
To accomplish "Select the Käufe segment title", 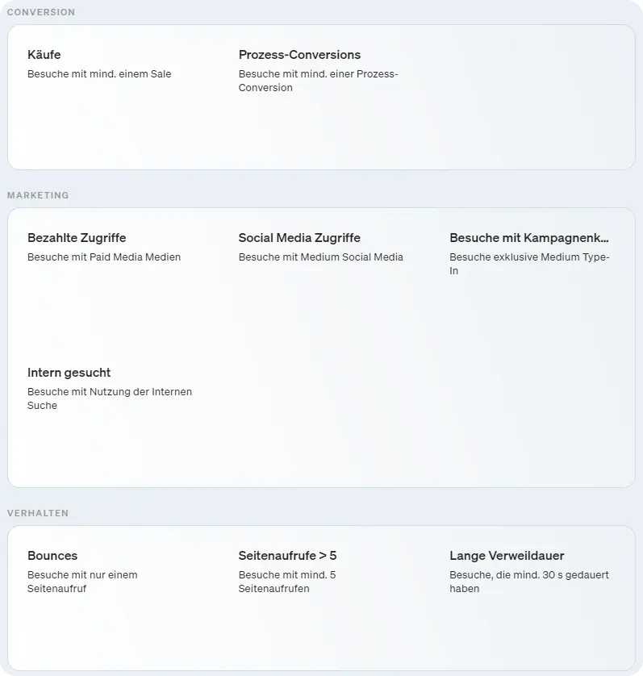I will point(44,55).
